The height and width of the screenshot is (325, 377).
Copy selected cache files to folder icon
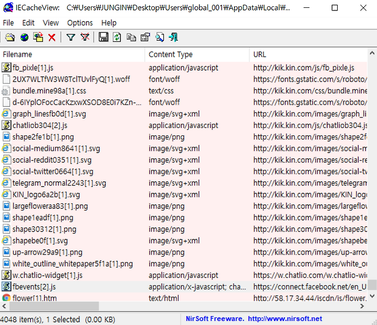point(38,38)
